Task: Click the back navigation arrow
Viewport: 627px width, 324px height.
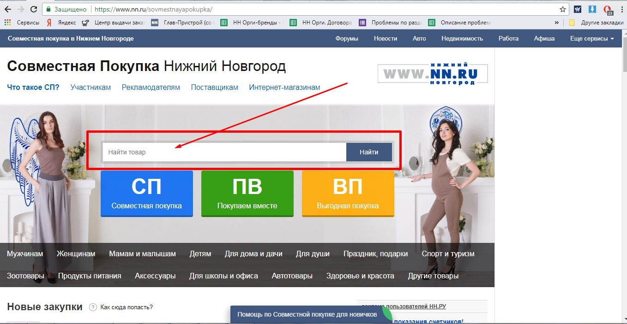Action: coord(7,8)
